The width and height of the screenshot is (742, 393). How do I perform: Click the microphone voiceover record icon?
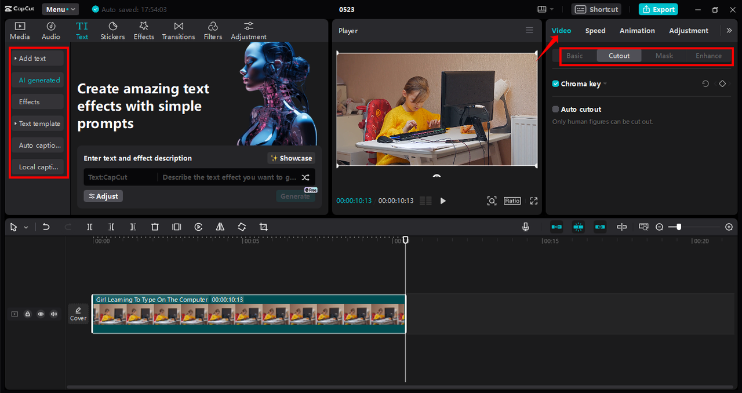[526, 227]
